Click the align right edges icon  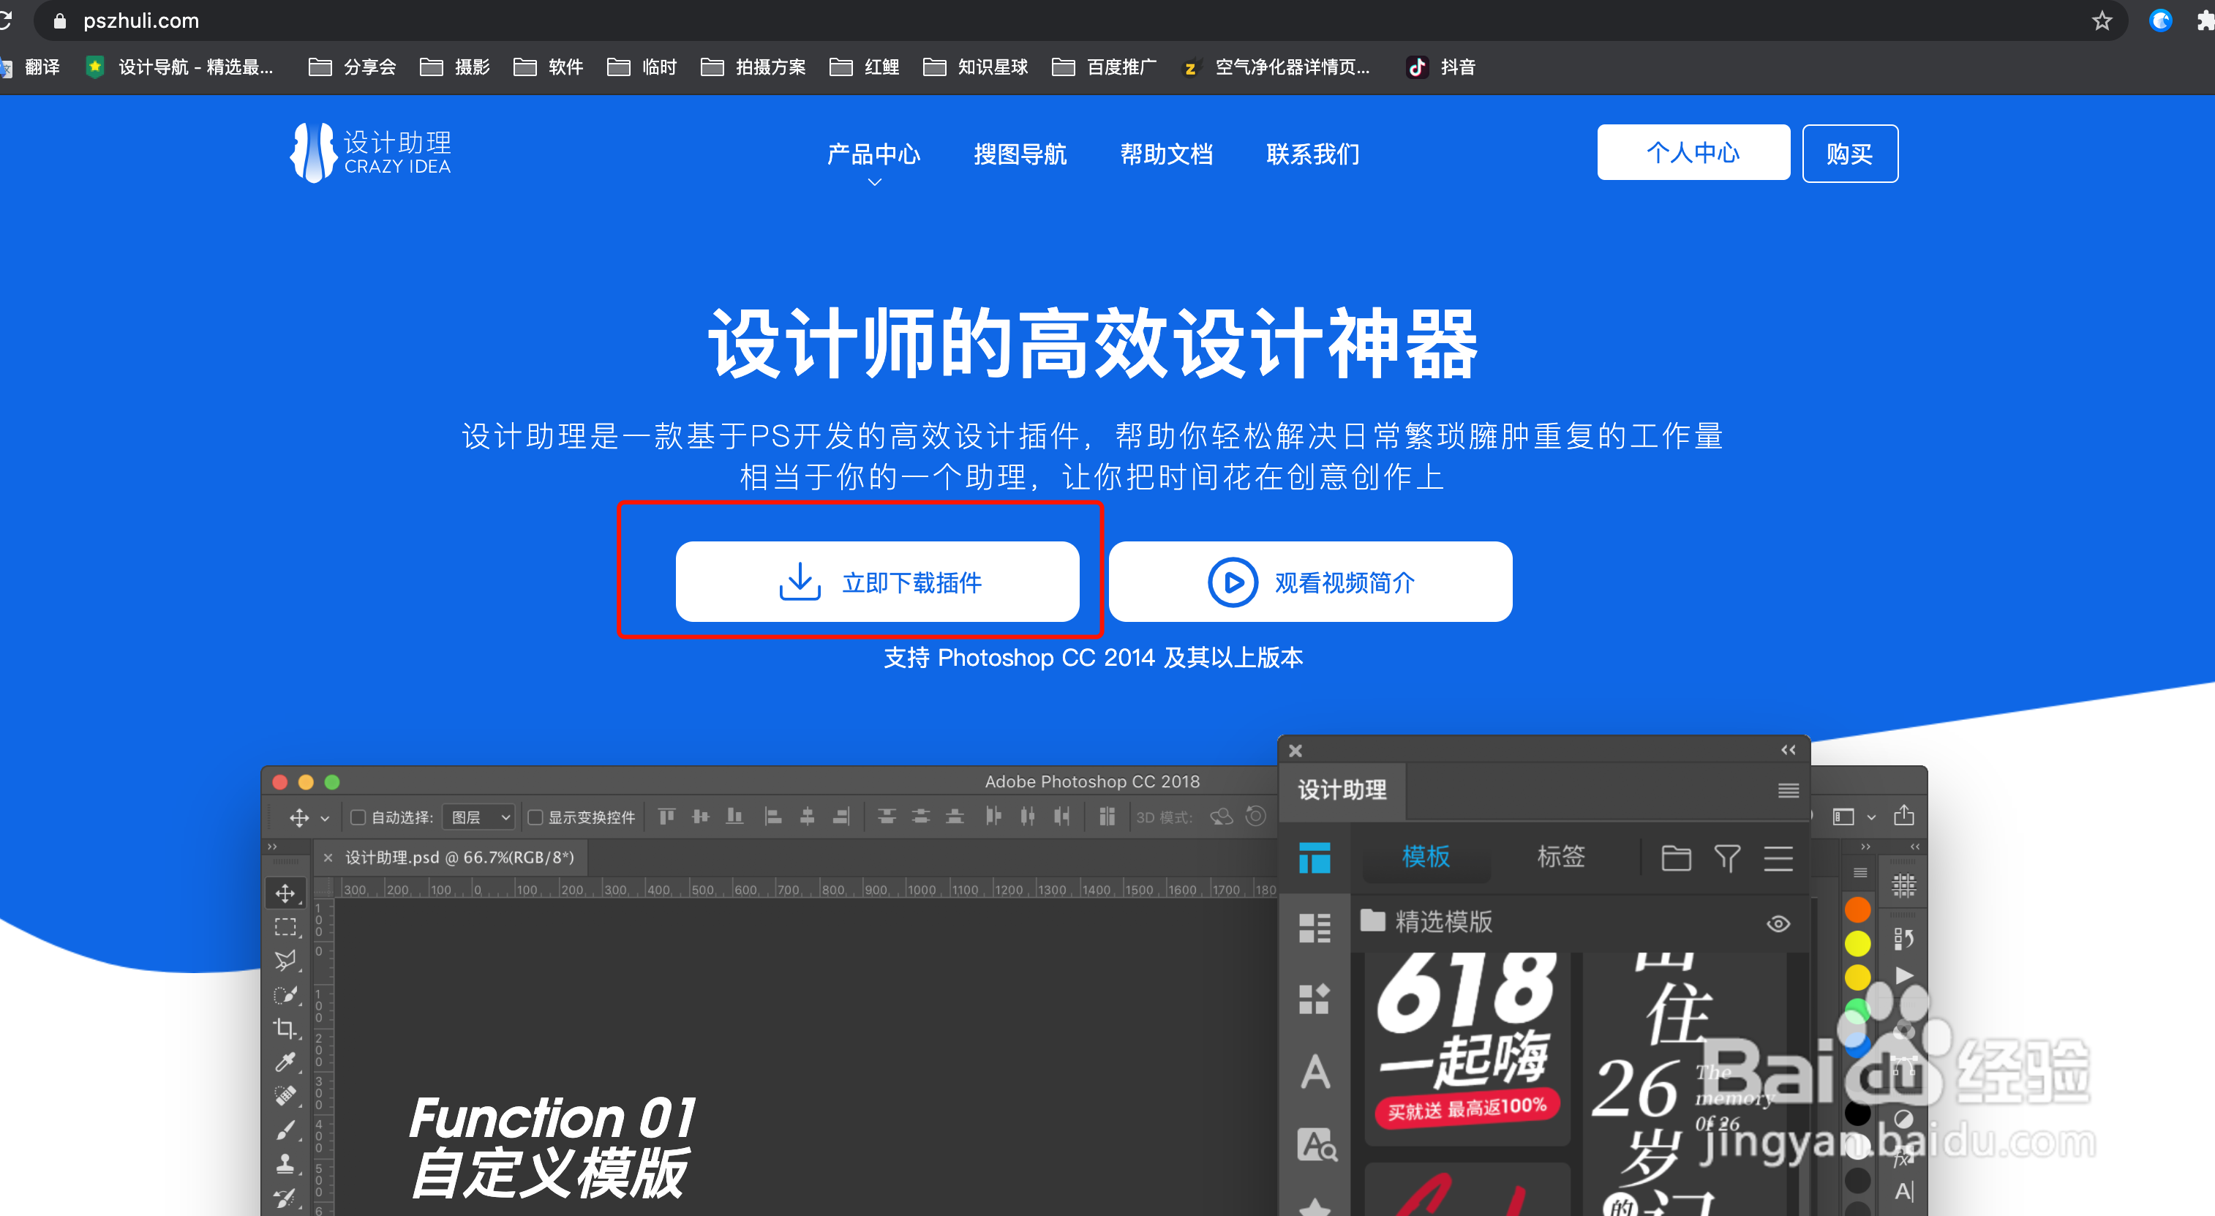841,816
